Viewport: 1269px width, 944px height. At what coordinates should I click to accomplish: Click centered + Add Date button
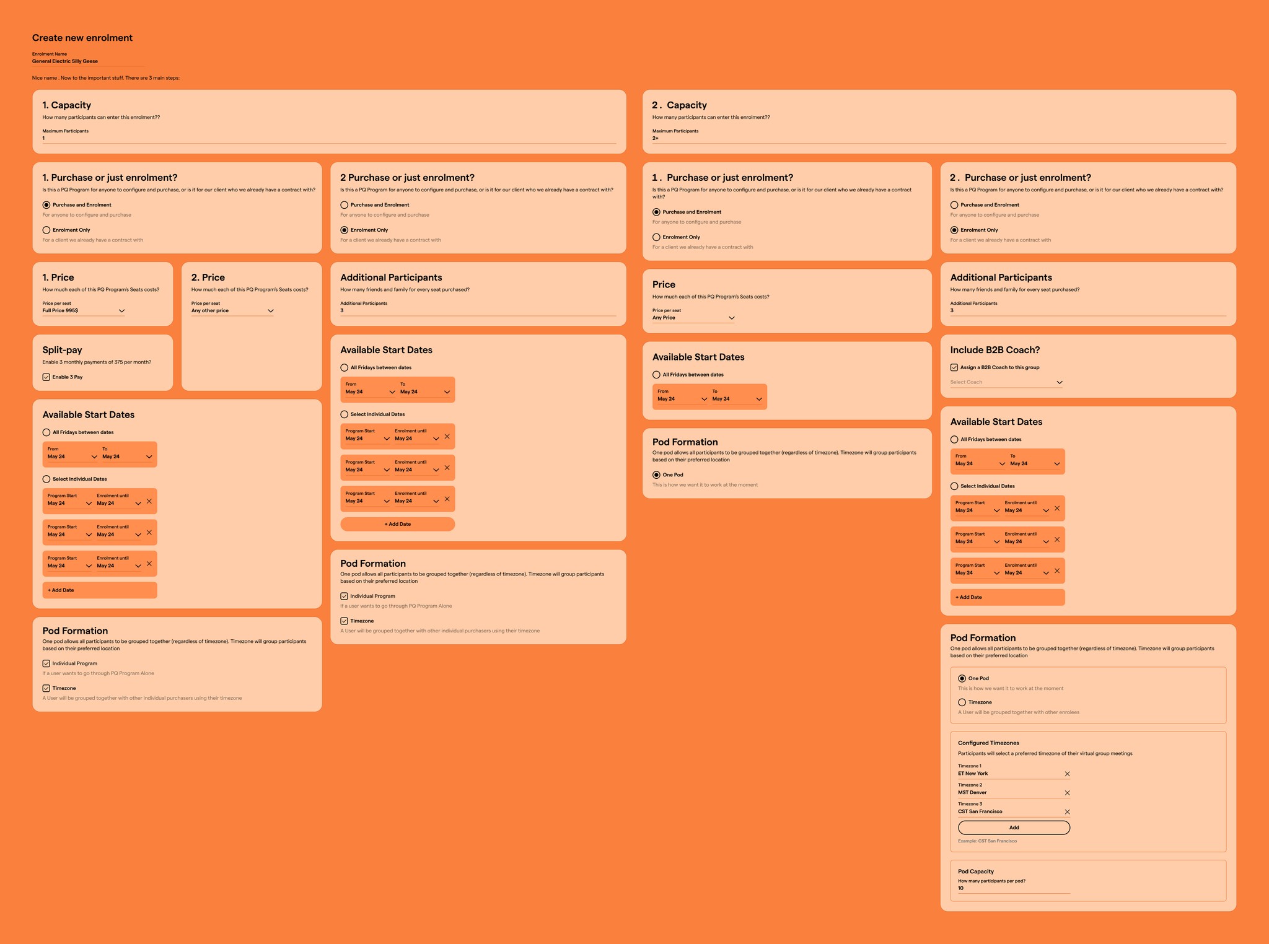[x=397, y=524]
